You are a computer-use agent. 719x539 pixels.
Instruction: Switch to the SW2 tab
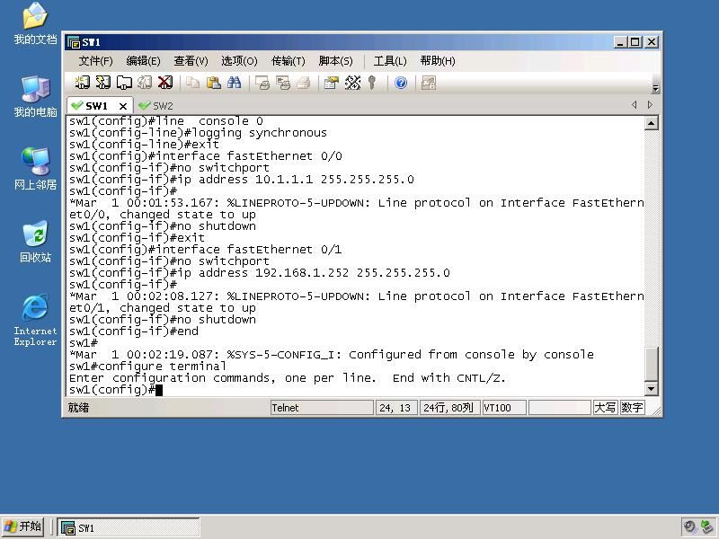click(x=156, y=106)
